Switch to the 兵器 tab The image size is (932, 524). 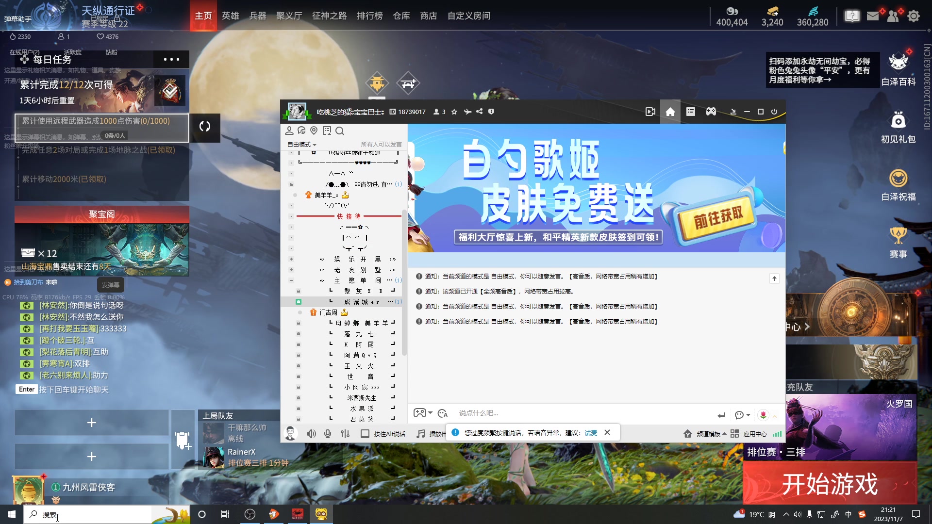coord(258,16)
